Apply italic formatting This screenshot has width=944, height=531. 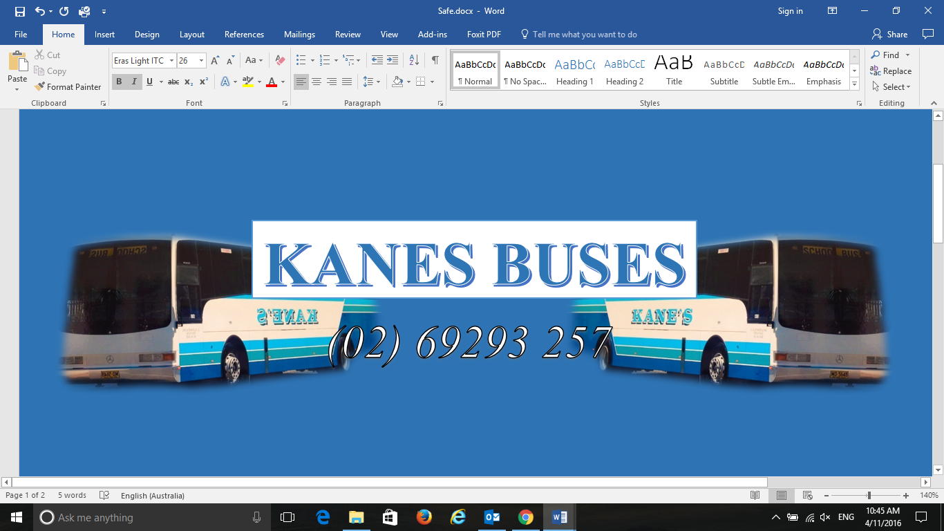[x=133, y=82]
